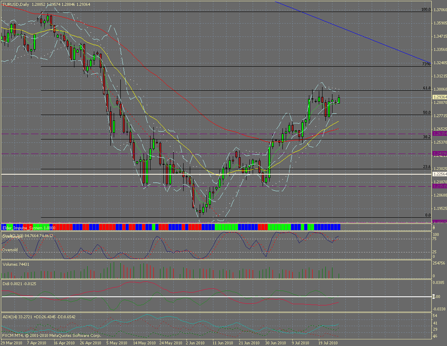This screenshot has width=447, height=346.
Task: Select the 100.0 Fibonacci level label
Action: (x=426, y=10)
